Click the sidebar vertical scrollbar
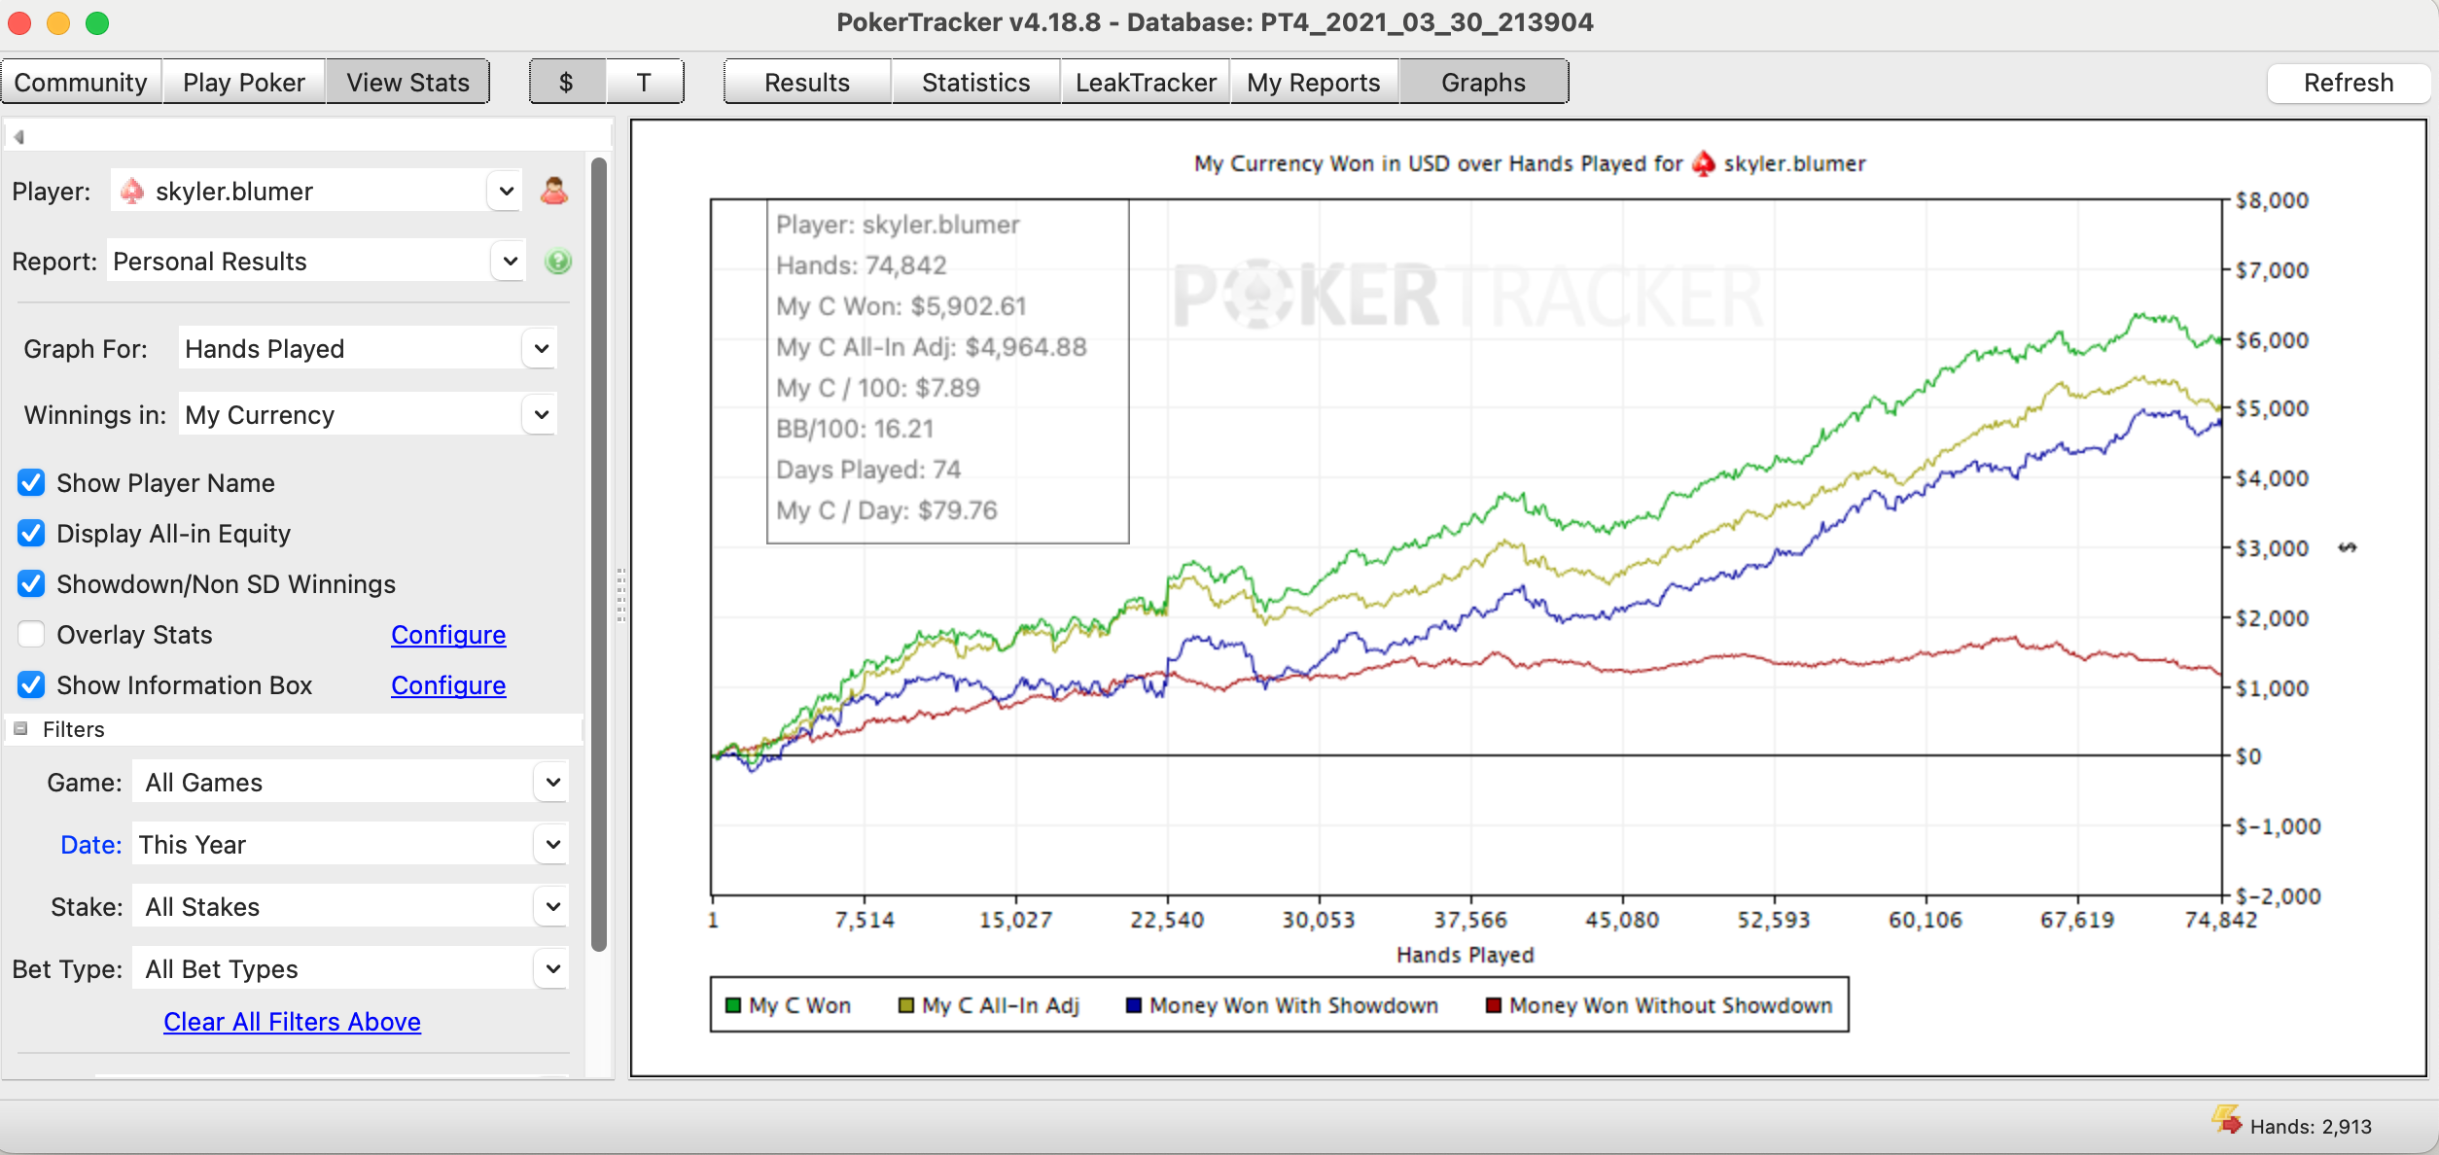Screen dimensions: 2439x1155 click(x=599, y=554)
